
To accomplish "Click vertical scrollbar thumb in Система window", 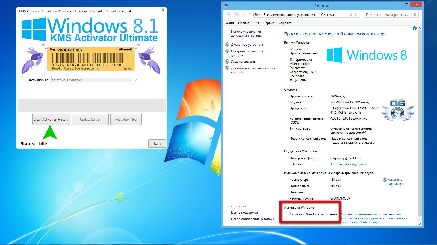I will coord(420,122).
